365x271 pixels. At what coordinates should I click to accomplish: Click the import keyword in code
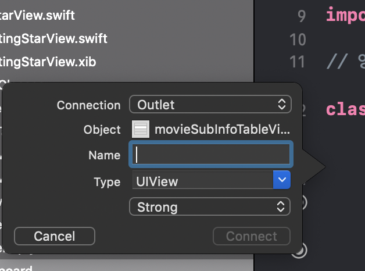[345, 16]
